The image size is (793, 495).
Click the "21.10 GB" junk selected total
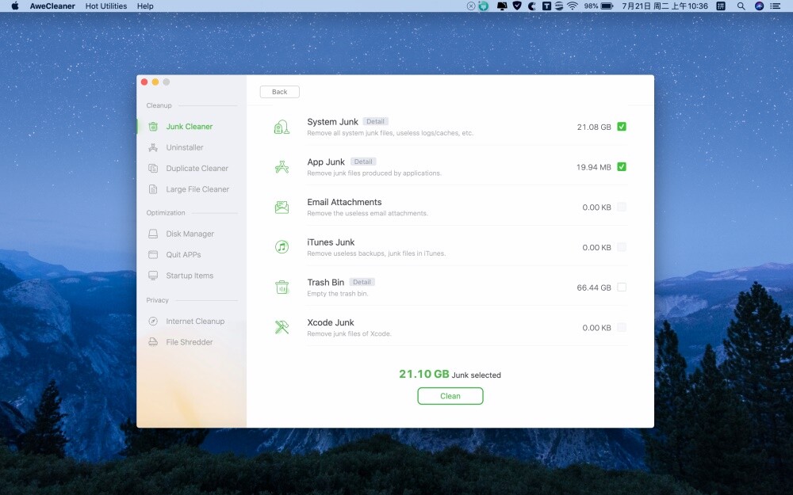pyautogui.click(x=423, y=375)
